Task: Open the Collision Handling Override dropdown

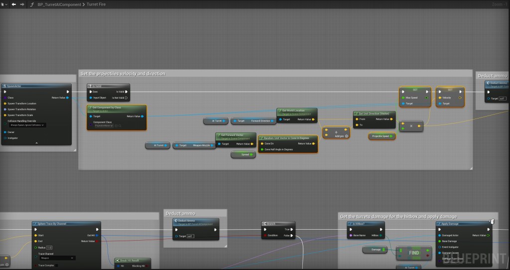Action: pos(27,125)
